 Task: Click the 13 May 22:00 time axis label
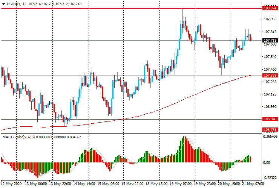60,183
